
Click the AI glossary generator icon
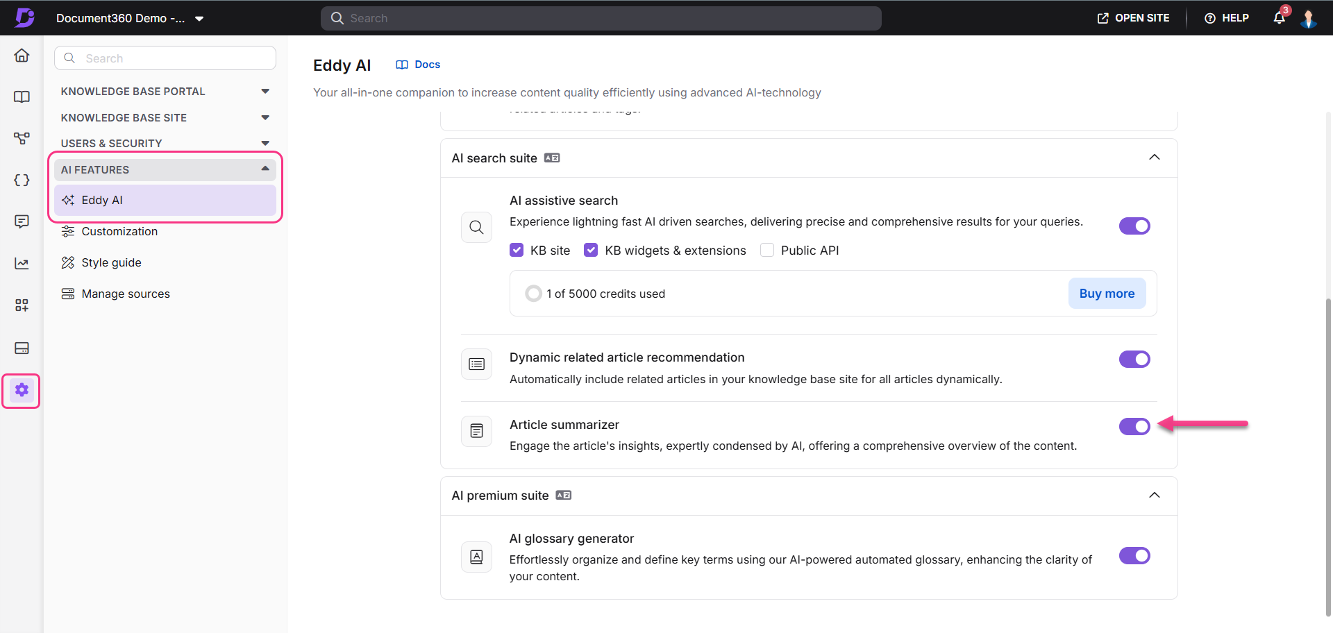click(x=476, y=557)
